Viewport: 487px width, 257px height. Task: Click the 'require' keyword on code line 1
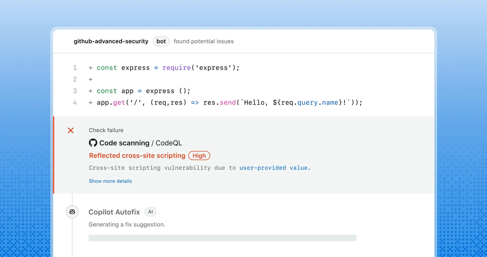point(176,68)
